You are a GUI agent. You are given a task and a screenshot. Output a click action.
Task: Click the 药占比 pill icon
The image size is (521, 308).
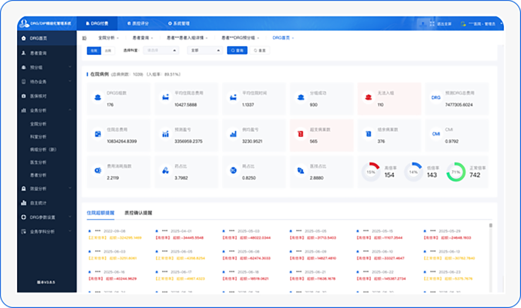[165, 171]
